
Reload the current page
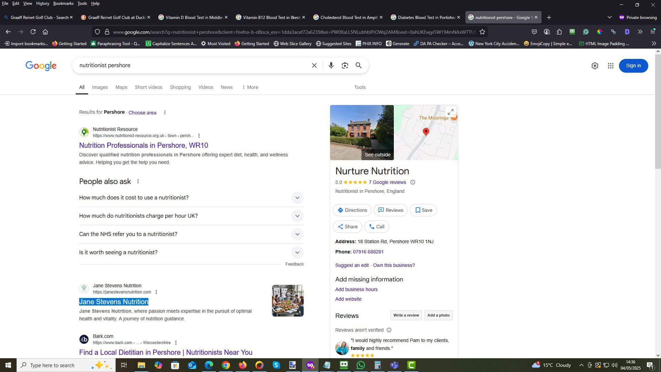(x=33, y=32)
